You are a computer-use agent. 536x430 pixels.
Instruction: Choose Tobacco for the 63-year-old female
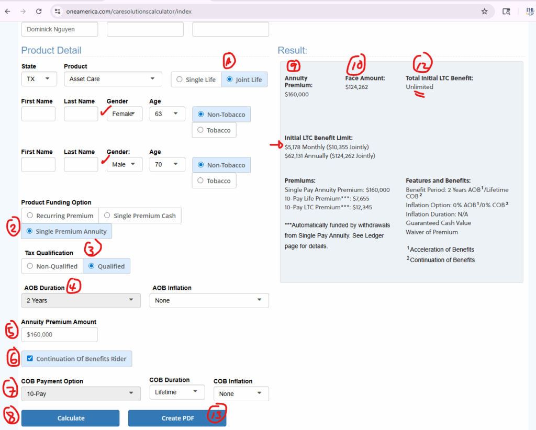[200, 130]
